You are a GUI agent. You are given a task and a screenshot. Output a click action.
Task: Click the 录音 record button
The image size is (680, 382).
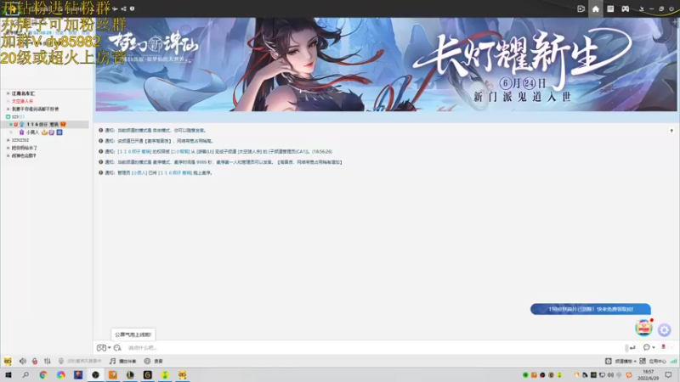click(x=154, y=361)
